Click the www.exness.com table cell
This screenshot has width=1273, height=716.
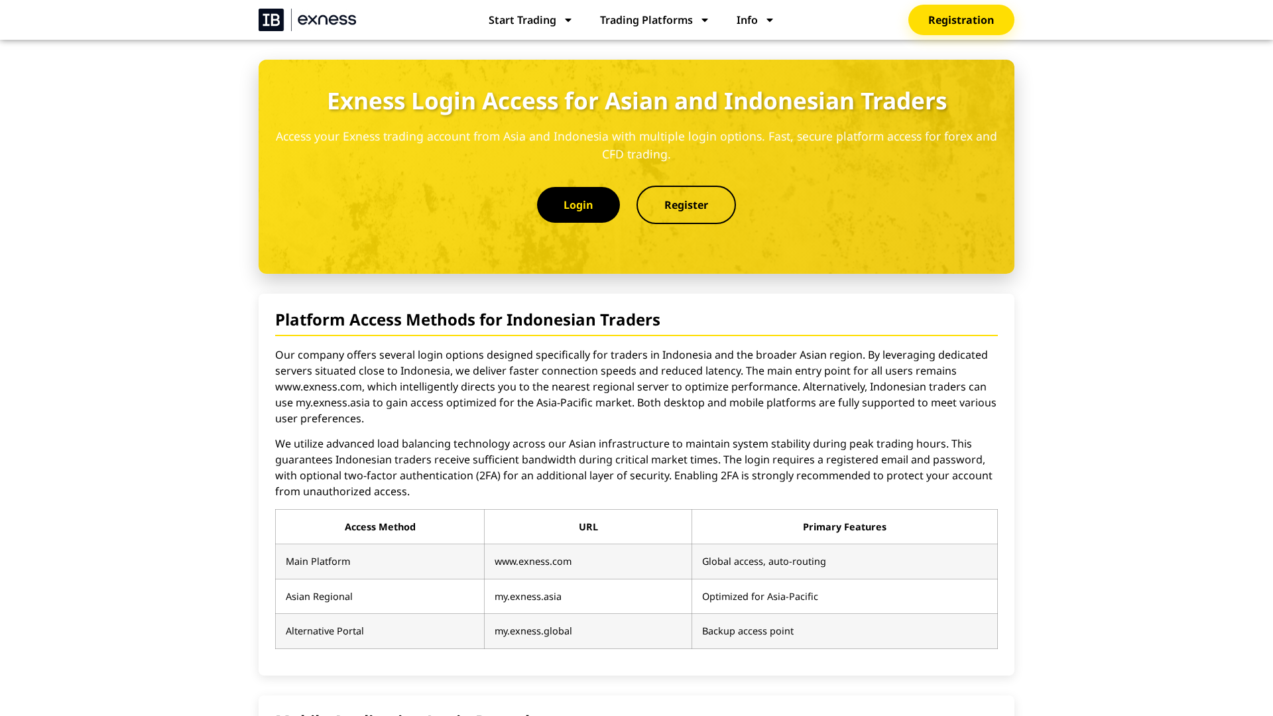pyautogui.click(x=588, y=562)
